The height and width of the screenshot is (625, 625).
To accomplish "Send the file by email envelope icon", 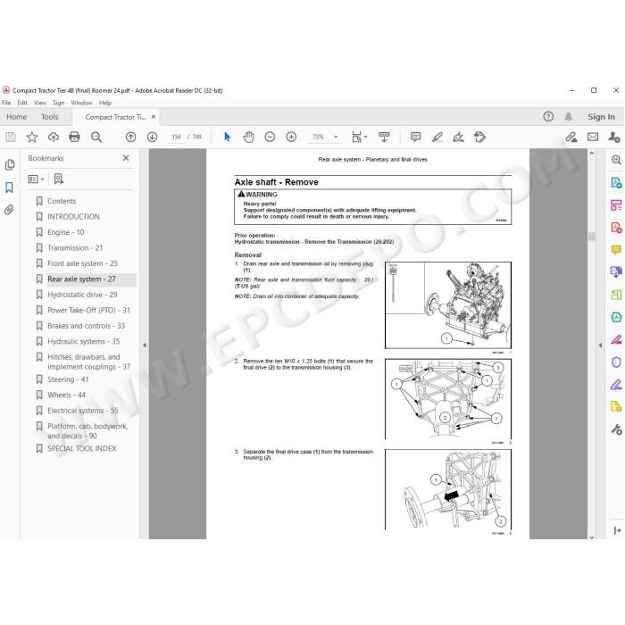I will click(x=593, y=137).
